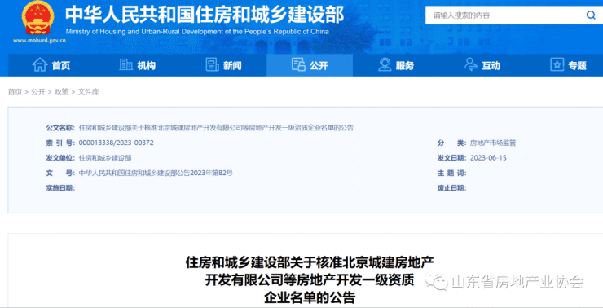603x308 pixels.
Task: Click the 专题 star icon
Action: tap(557, 64)
